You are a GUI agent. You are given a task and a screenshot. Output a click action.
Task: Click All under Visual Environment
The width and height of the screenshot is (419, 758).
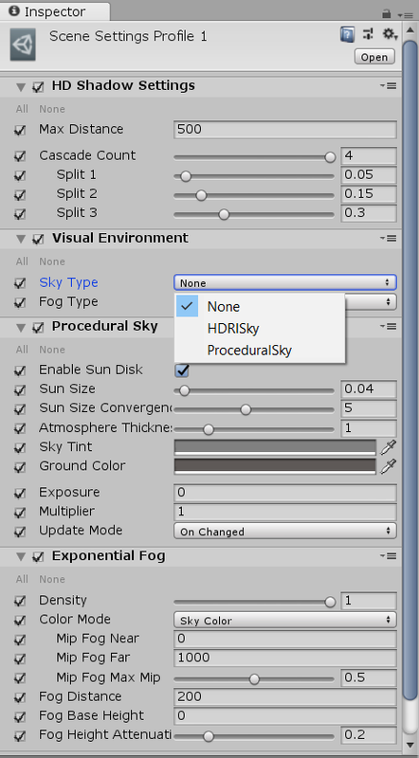[x=22, y=262]
